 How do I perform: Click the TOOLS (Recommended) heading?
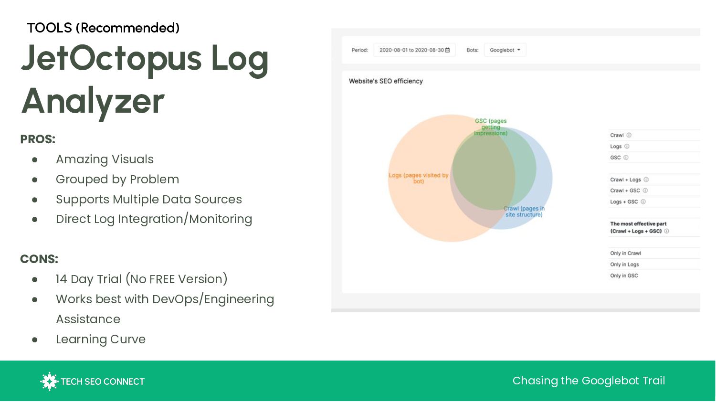103,28
